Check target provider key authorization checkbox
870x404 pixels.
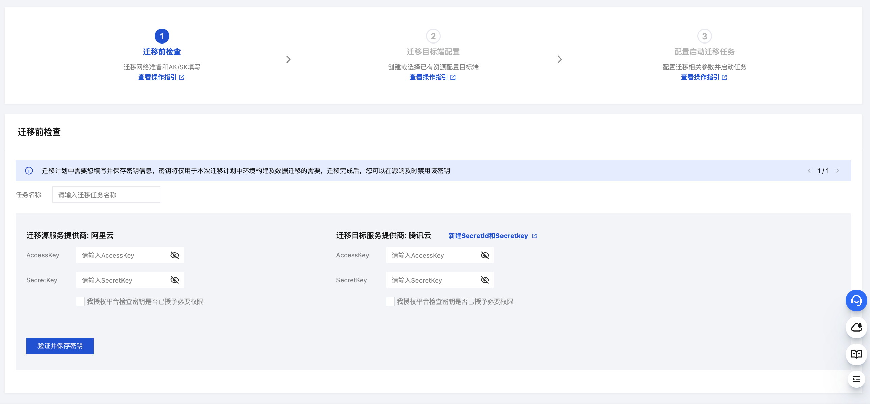pyautogui.click(x=390, y=301)
